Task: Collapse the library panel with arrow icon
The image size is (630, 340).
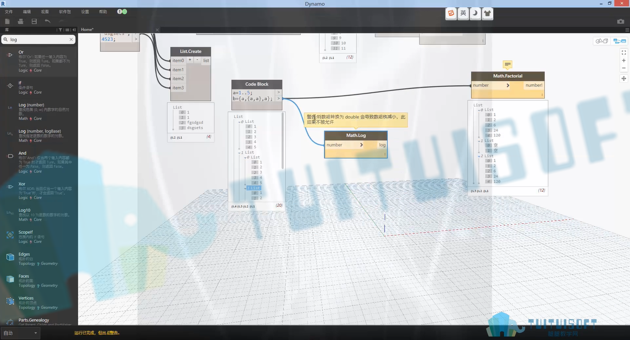Action: [x=74, y=29]
